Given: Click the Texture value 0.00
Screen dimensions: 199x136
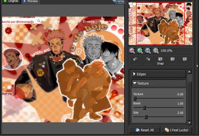Looking at the screenshot, I should tap(180, 94).
